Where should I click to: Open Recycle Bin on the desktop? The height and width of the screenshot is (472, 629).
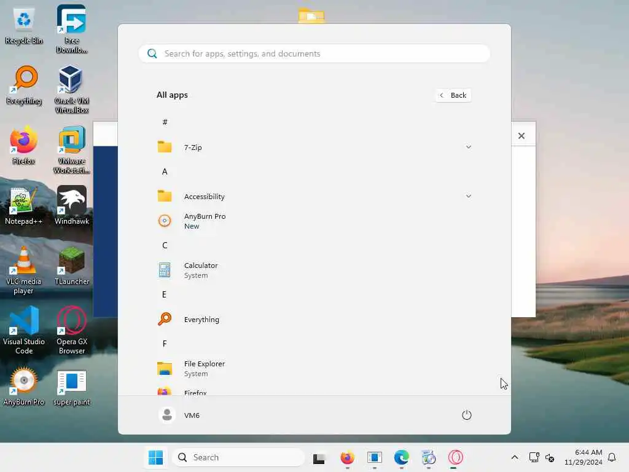coord(24,26)
